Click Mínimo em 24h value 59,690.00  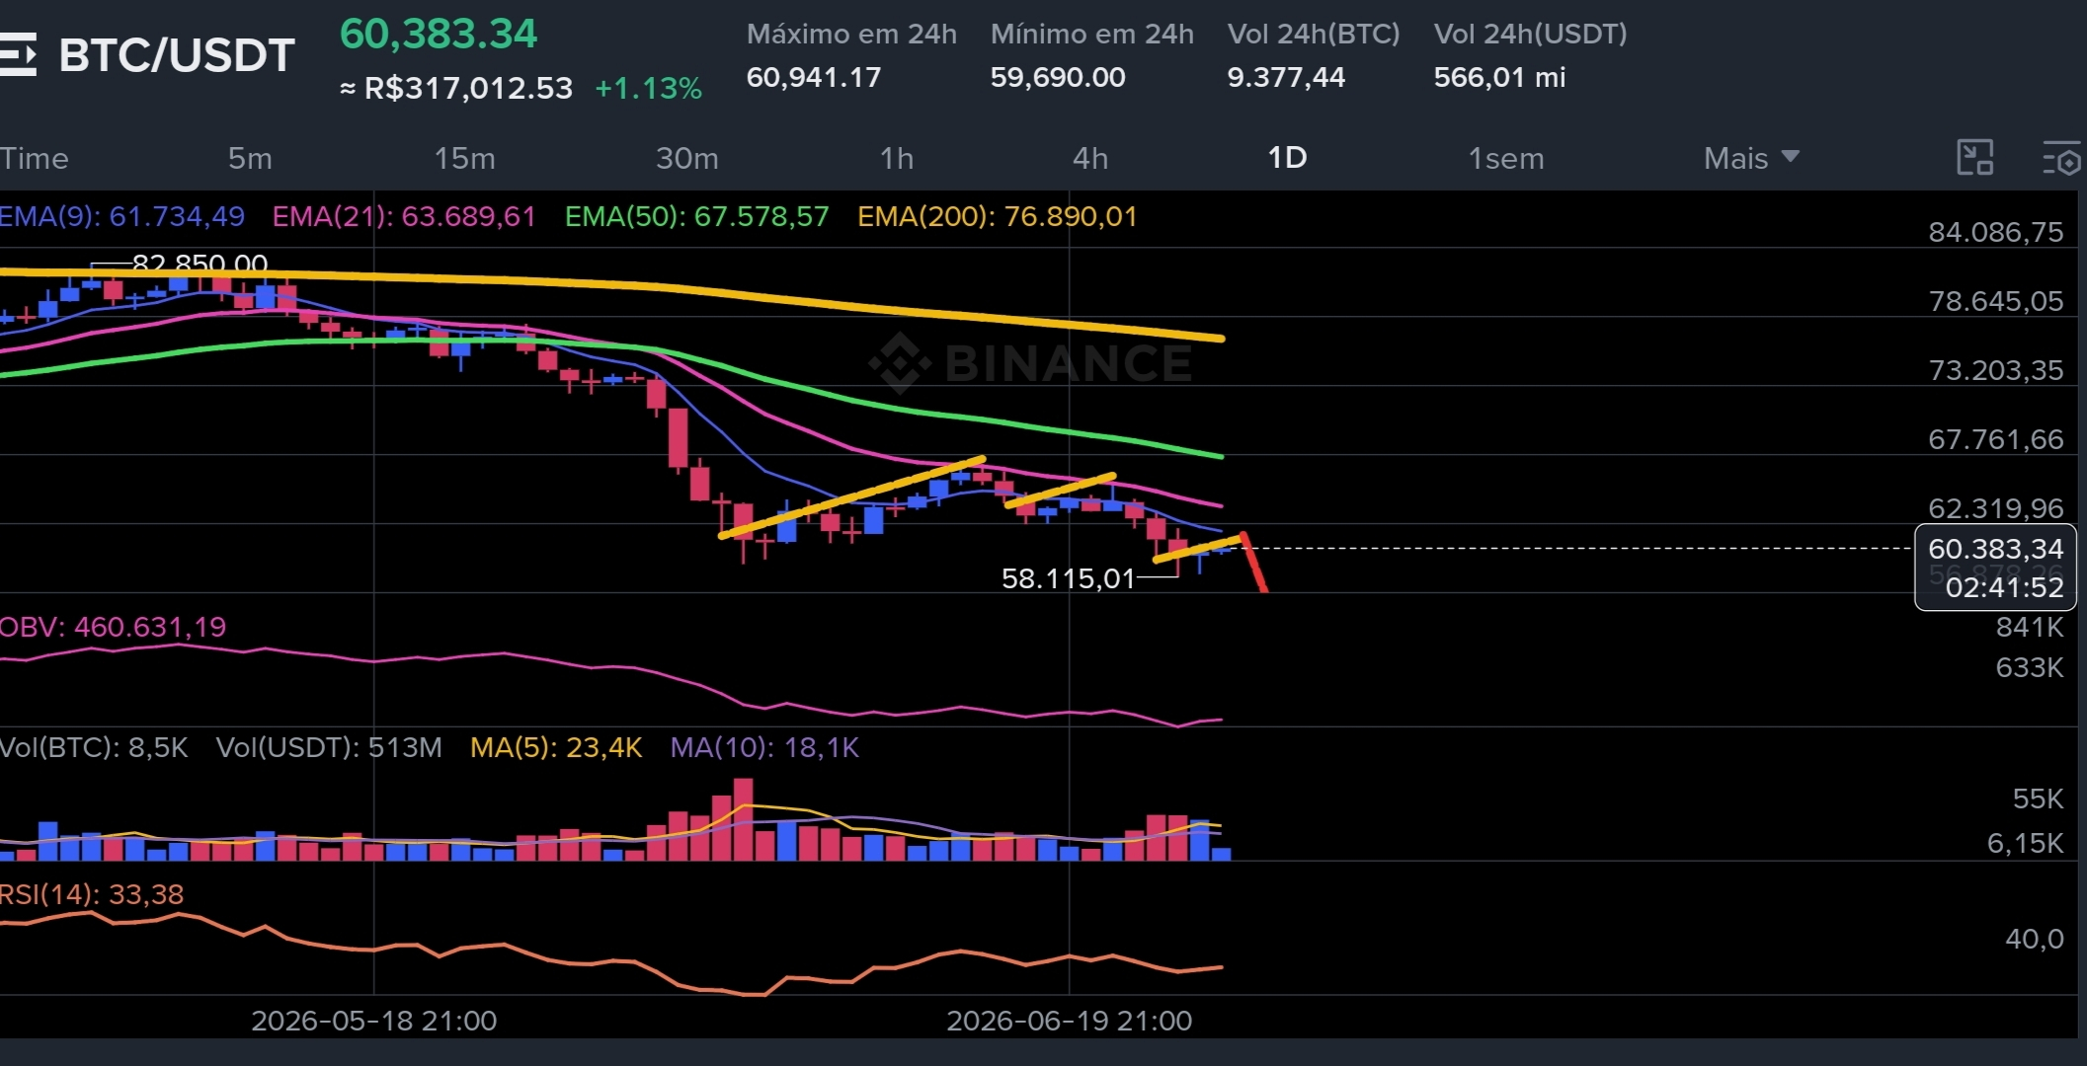[1058, 77]
